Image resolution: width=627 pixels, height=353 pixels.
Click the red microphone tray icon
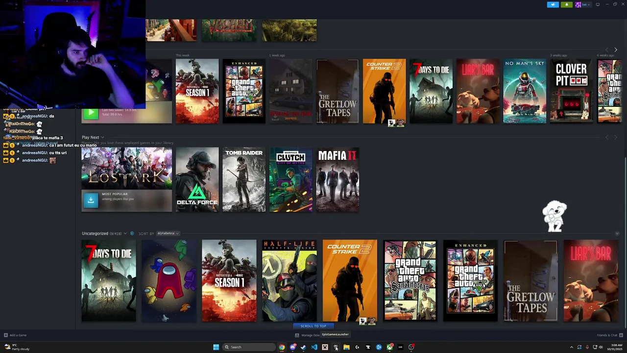587,347
